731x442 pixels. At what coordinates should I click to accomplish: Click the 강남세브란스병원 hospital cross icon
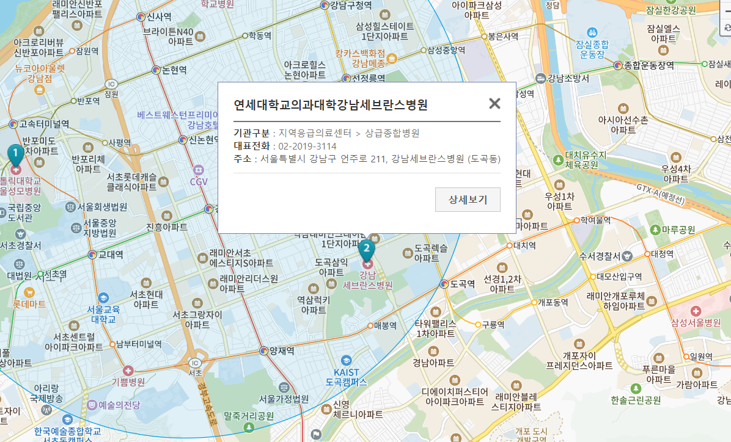pos(367,264)
